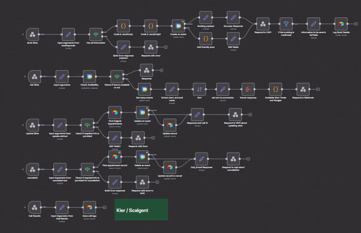Open 'Information to be save in AirTable' node
This screenshot has height=233, width=361.
[313, 24]
